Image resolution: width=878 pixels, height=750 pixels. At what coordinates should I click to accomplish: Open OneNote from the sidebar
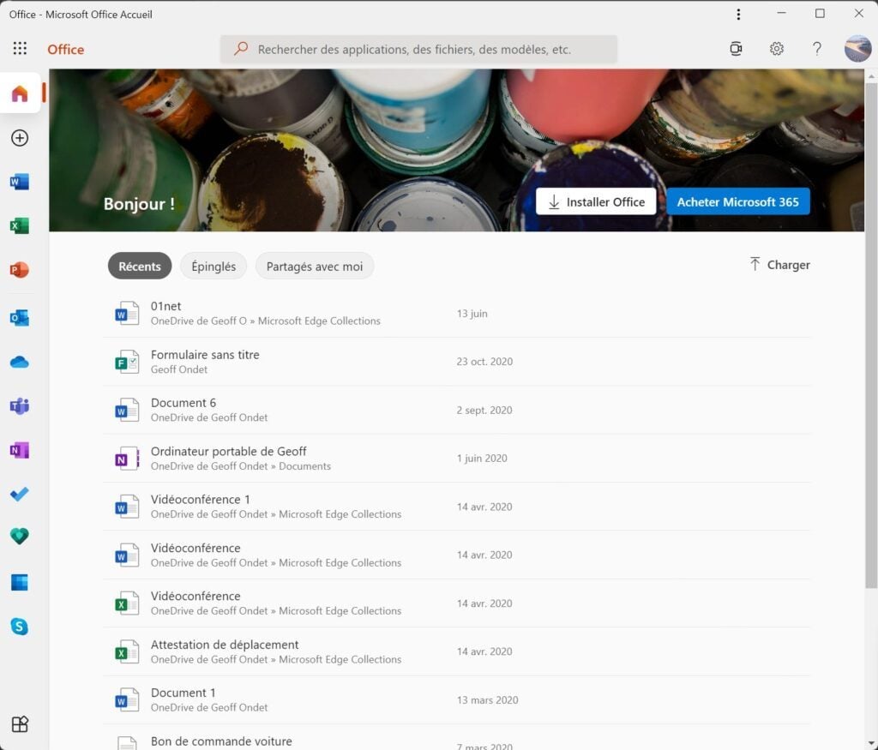tap(20, 450)
